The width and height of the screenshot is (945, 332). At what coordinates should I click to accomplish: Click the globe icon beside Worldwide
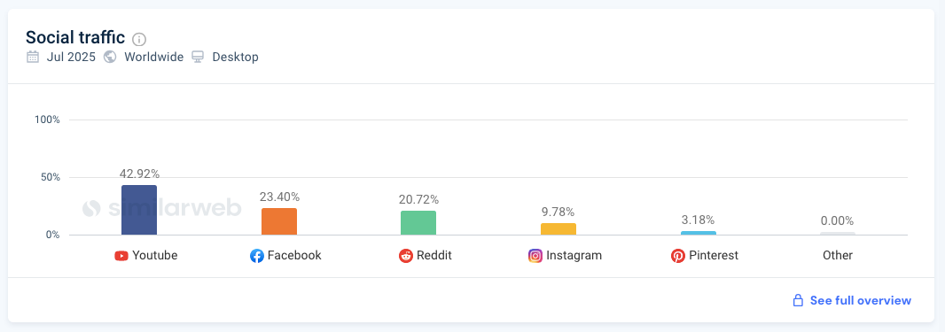point(110,58)
